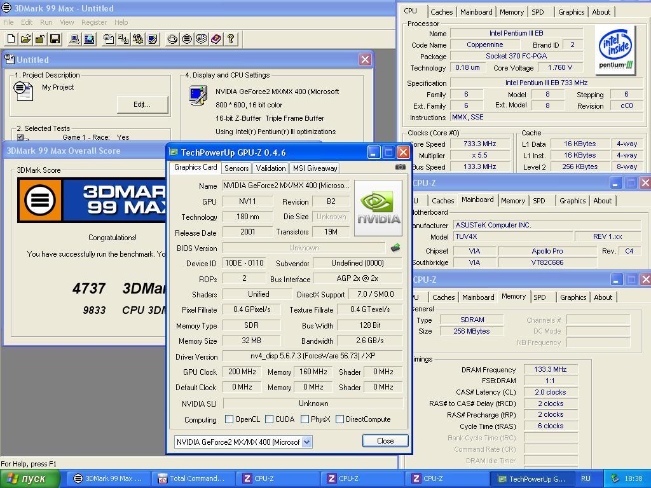Click the 3DMark striped circle toolbar icon
This screenshot has height=488, width=651.
(x=187, y=39)
